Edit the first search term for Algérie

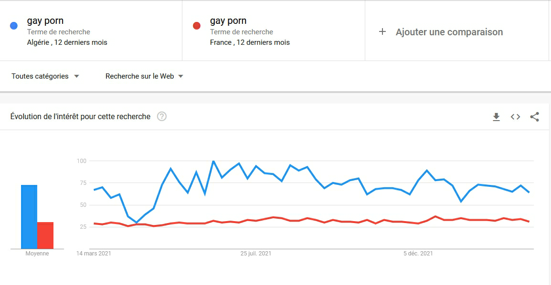coord(45,20)
